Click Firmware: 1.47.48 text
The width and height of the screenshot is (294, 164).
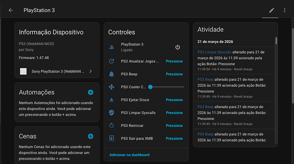pyautogui.click(x=34, y=58)
